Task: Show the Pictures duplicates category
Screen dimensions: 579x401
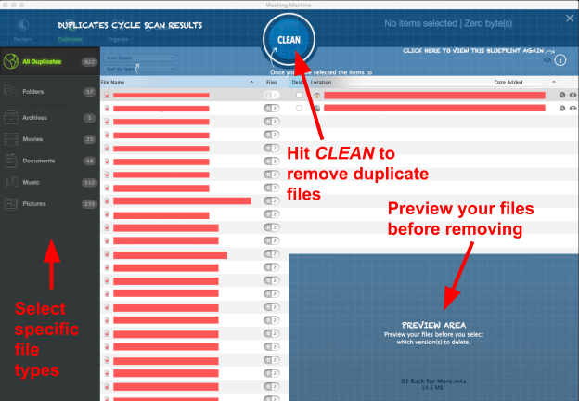Action: (x=50, y=203)
